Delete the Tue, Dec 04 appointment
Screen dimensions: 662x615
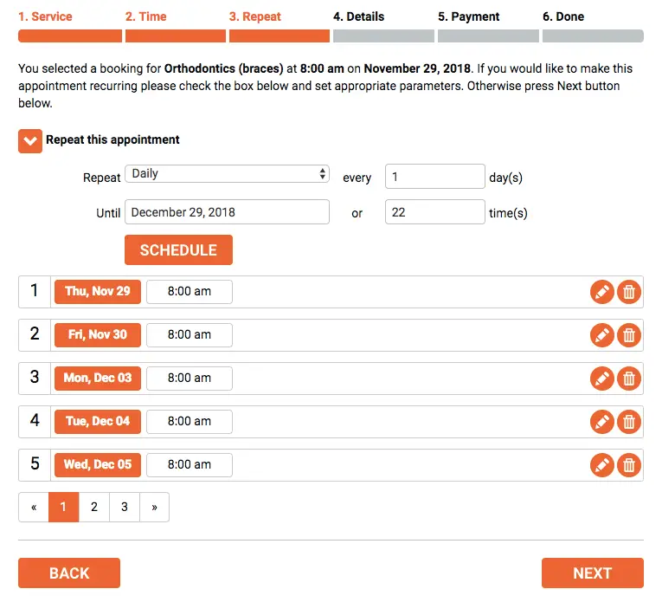pos(628,422)
